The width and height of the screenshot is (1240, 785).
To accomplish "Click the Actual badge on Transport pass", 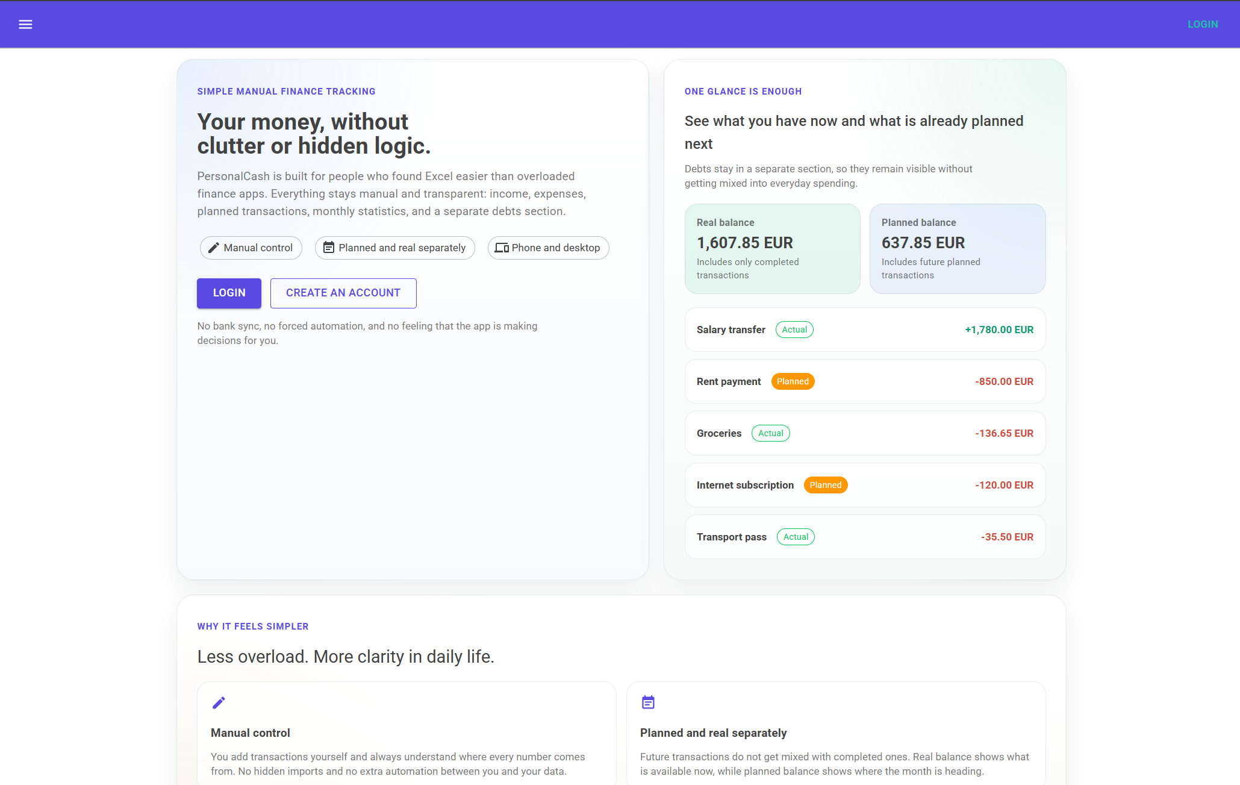I will point(796,537).
